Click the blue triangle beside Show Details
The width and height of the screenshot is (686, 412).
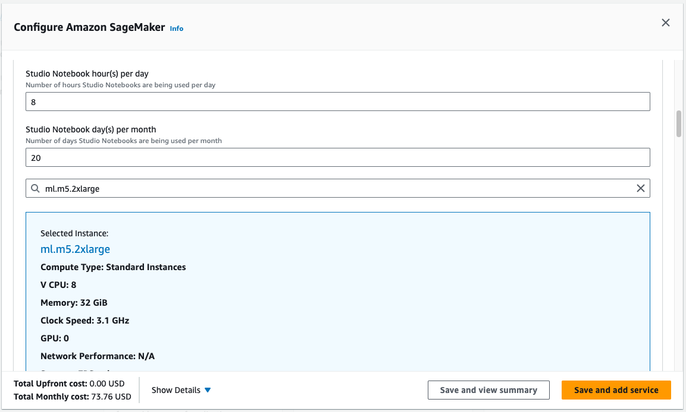[x=208, y=390]
